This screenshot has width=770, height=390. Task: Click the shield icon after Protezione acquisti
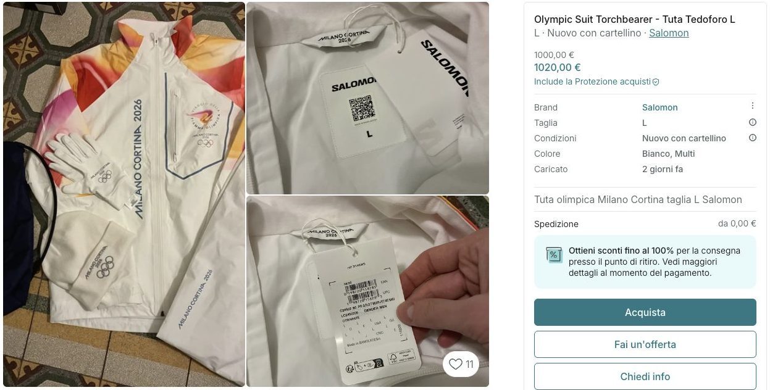click(656, 81)
